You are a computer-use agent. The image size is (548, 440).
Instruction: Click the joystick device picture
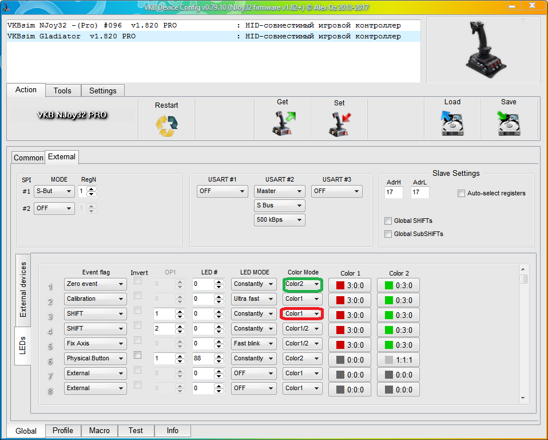[486, 50]
